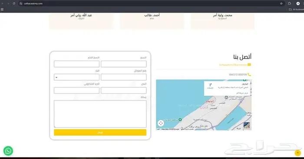Click the yellow envelope email icon
Image resolution: width=304 pixels, height=159 pixels.
click(249, 65)
